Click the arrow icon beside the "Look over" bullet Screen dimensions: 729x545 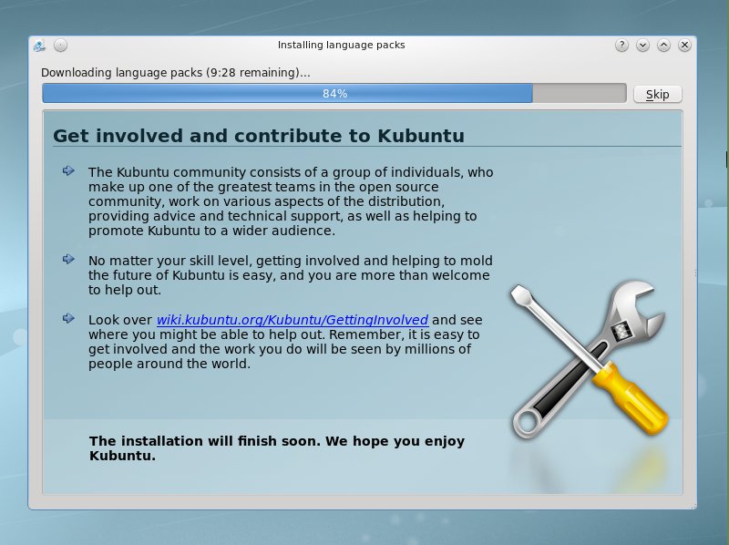69,318
